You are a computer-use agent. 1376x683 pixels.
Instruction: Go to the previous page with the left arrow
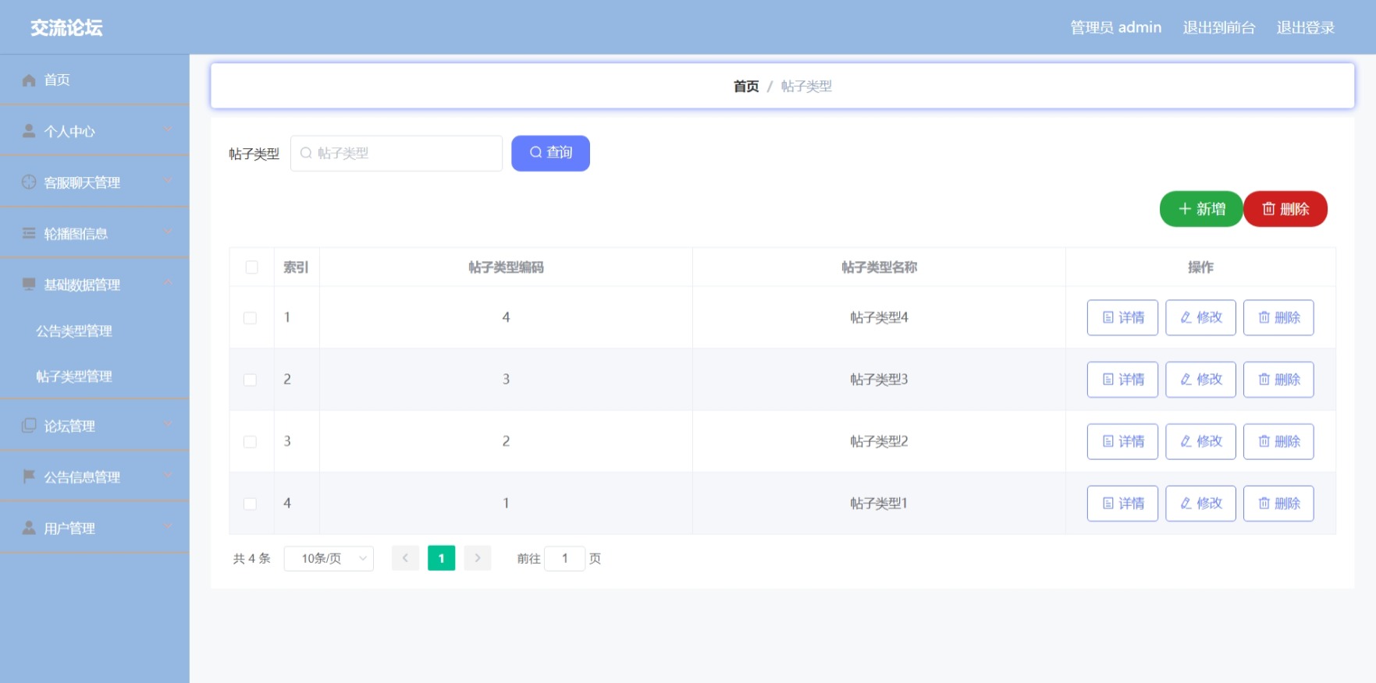pos(405,558)
